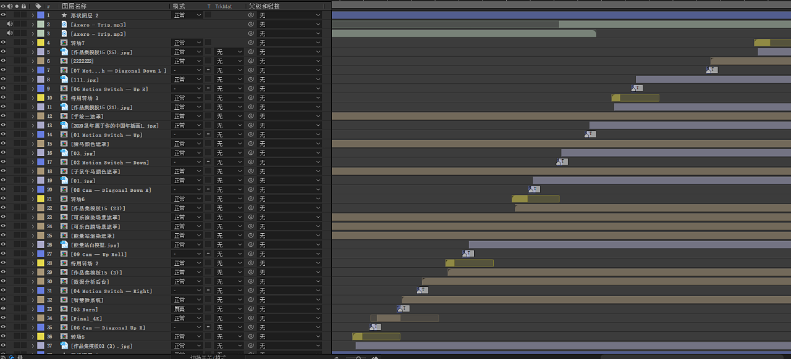The image size is (791, 359).
Task: Open the 屏幕 blend mode dropdown of 03 Burn
Action: pyautogui.click(x=187, y=309)
